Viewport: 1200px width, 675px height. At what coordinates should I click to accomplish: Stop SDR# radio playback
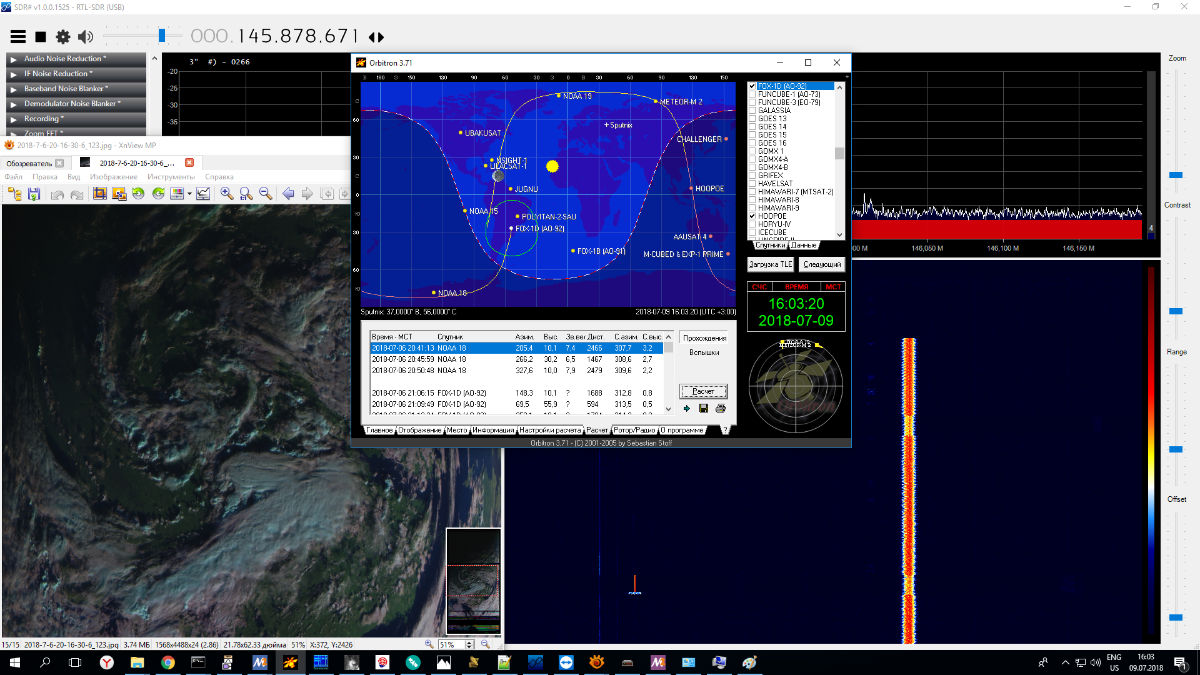(41, 37)
